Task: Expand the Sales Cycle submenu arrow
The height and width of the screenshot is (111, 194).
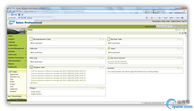Action: [25, 55]
